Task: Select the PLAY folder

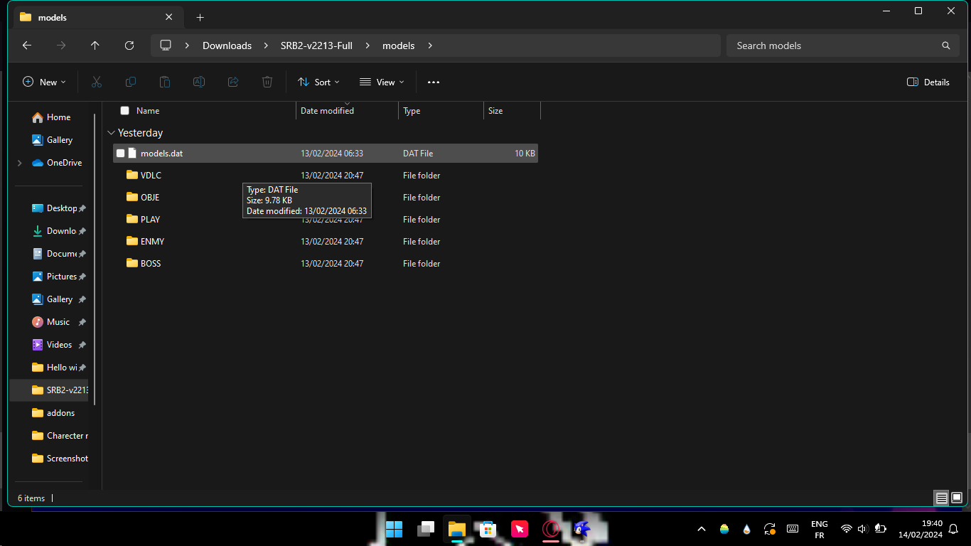Action: [326, 220]
